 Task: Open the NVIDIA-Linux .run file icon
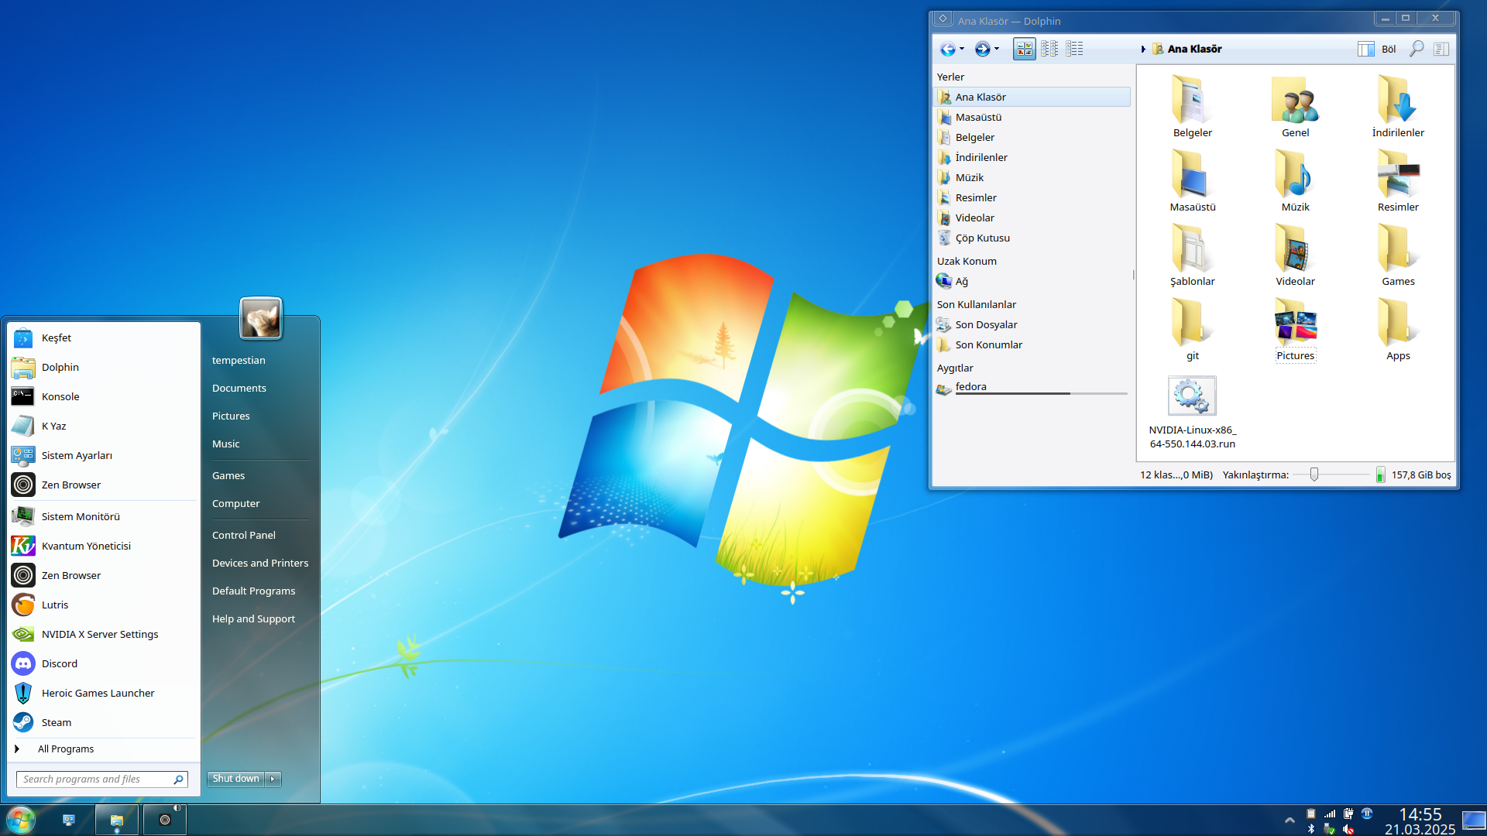1192,396
